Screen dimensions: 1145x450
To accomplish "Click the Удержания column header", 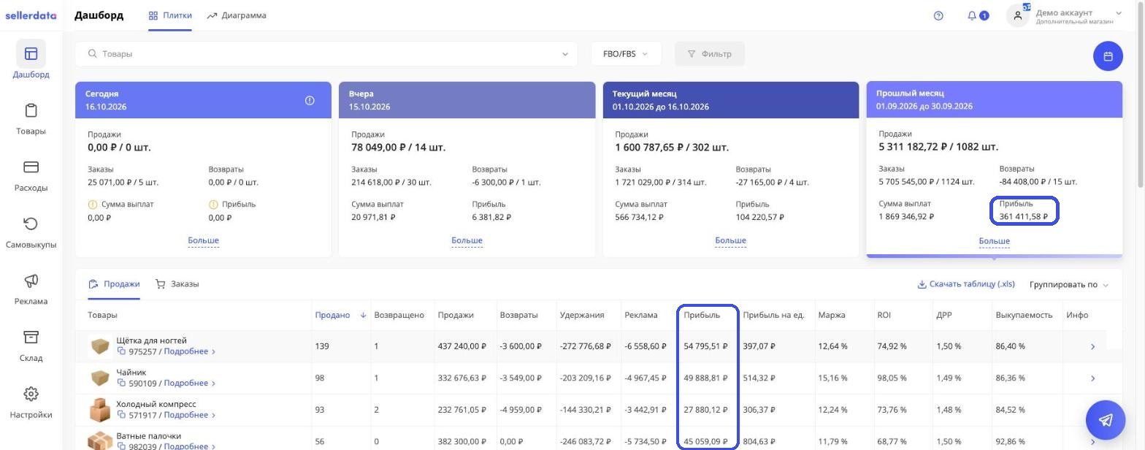I will [582, 315].
